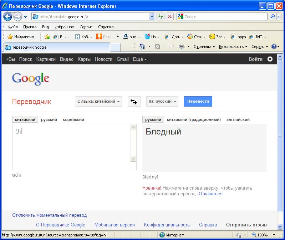
Task: Select корейский as source language
Action: (x=73, y=119)
